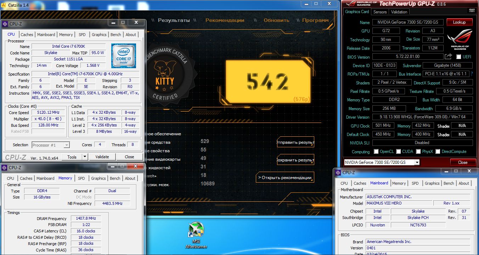This screenshot has height=255, width=479.
Task: Click the processor Name value Intel Core i7 6700K
Action: pos(68,46)
